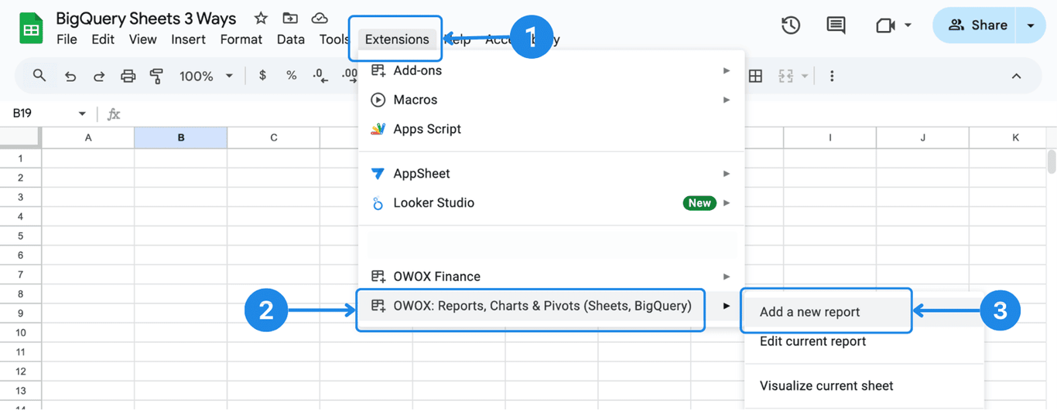Open merge cells type dropdown arrow
This screenshot has width=1057, height=410.
805,76
